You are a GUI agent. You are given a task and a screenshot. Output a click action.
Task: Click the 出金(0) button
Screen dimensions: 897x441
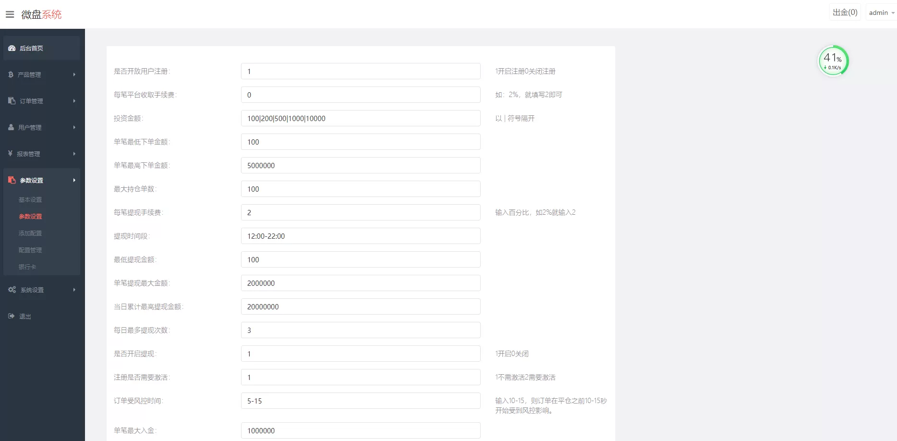tap(845, 12)
